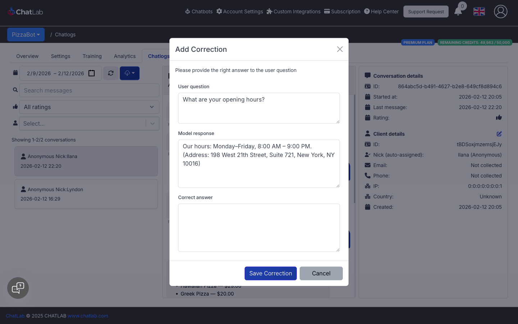Viewport: 518px width, 324px height.
Task: Open the user profile avatar
Action: [500, 12]
